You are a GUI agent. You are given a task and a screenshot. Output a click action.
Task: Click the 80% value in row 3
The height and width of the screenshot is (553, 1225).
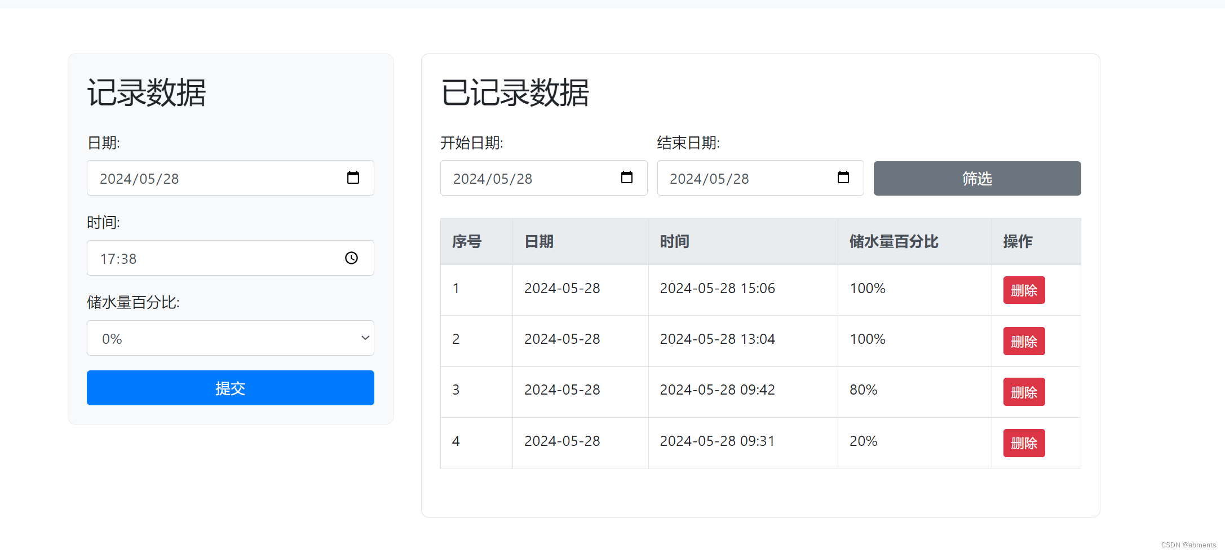pos(864,390)
